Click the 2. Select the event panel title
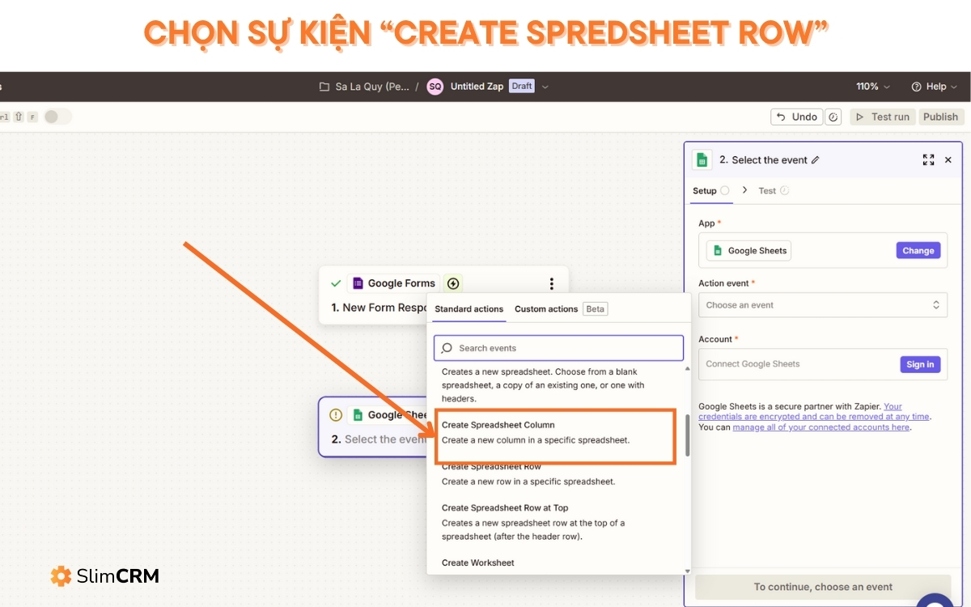 (x=763, y=160)
